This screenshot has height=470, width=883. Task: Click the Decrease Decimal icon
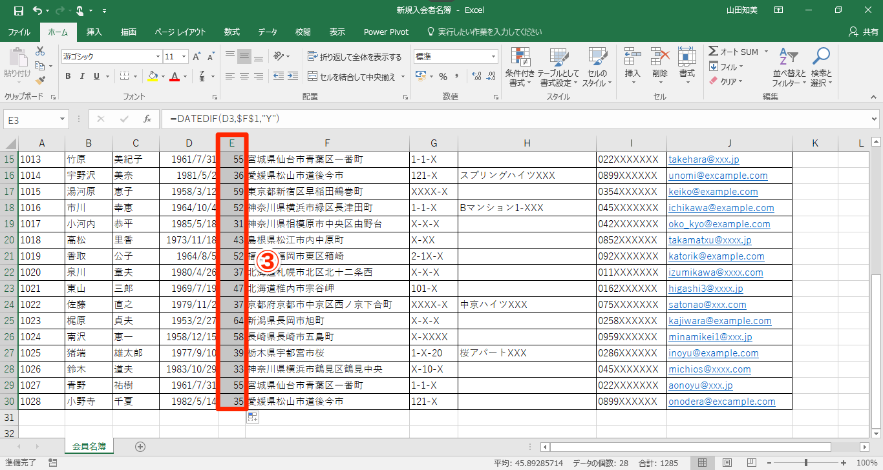click(490, 76)
